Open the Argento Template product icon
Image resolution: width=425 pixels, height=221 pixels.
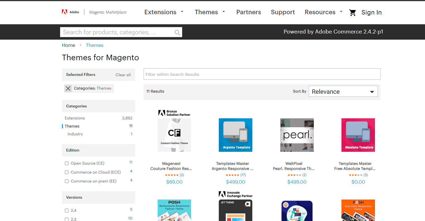coord(236,135)
